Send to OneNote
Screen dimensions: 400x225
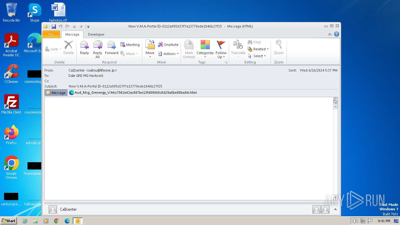[x=168, y=45]
